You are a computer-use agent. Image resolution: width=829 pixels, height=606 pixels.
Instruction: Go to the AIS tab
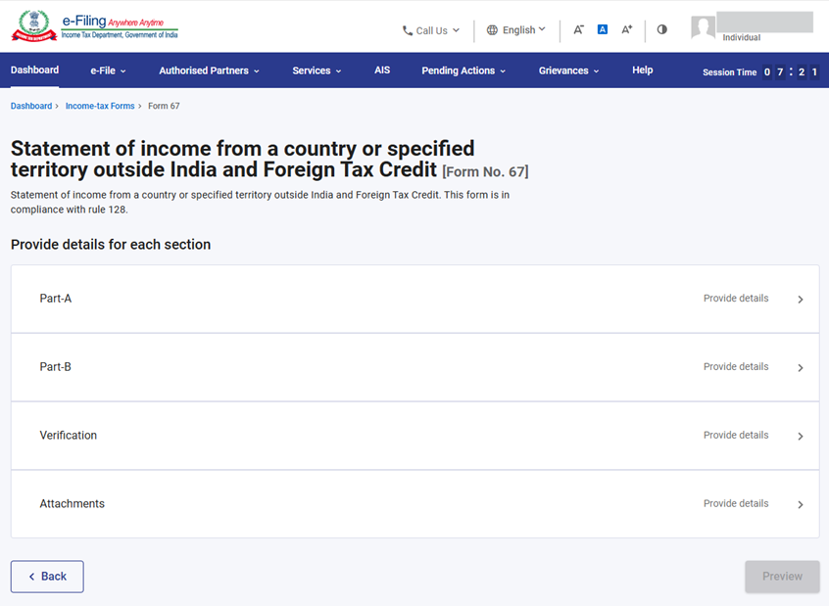click(382, 70)
